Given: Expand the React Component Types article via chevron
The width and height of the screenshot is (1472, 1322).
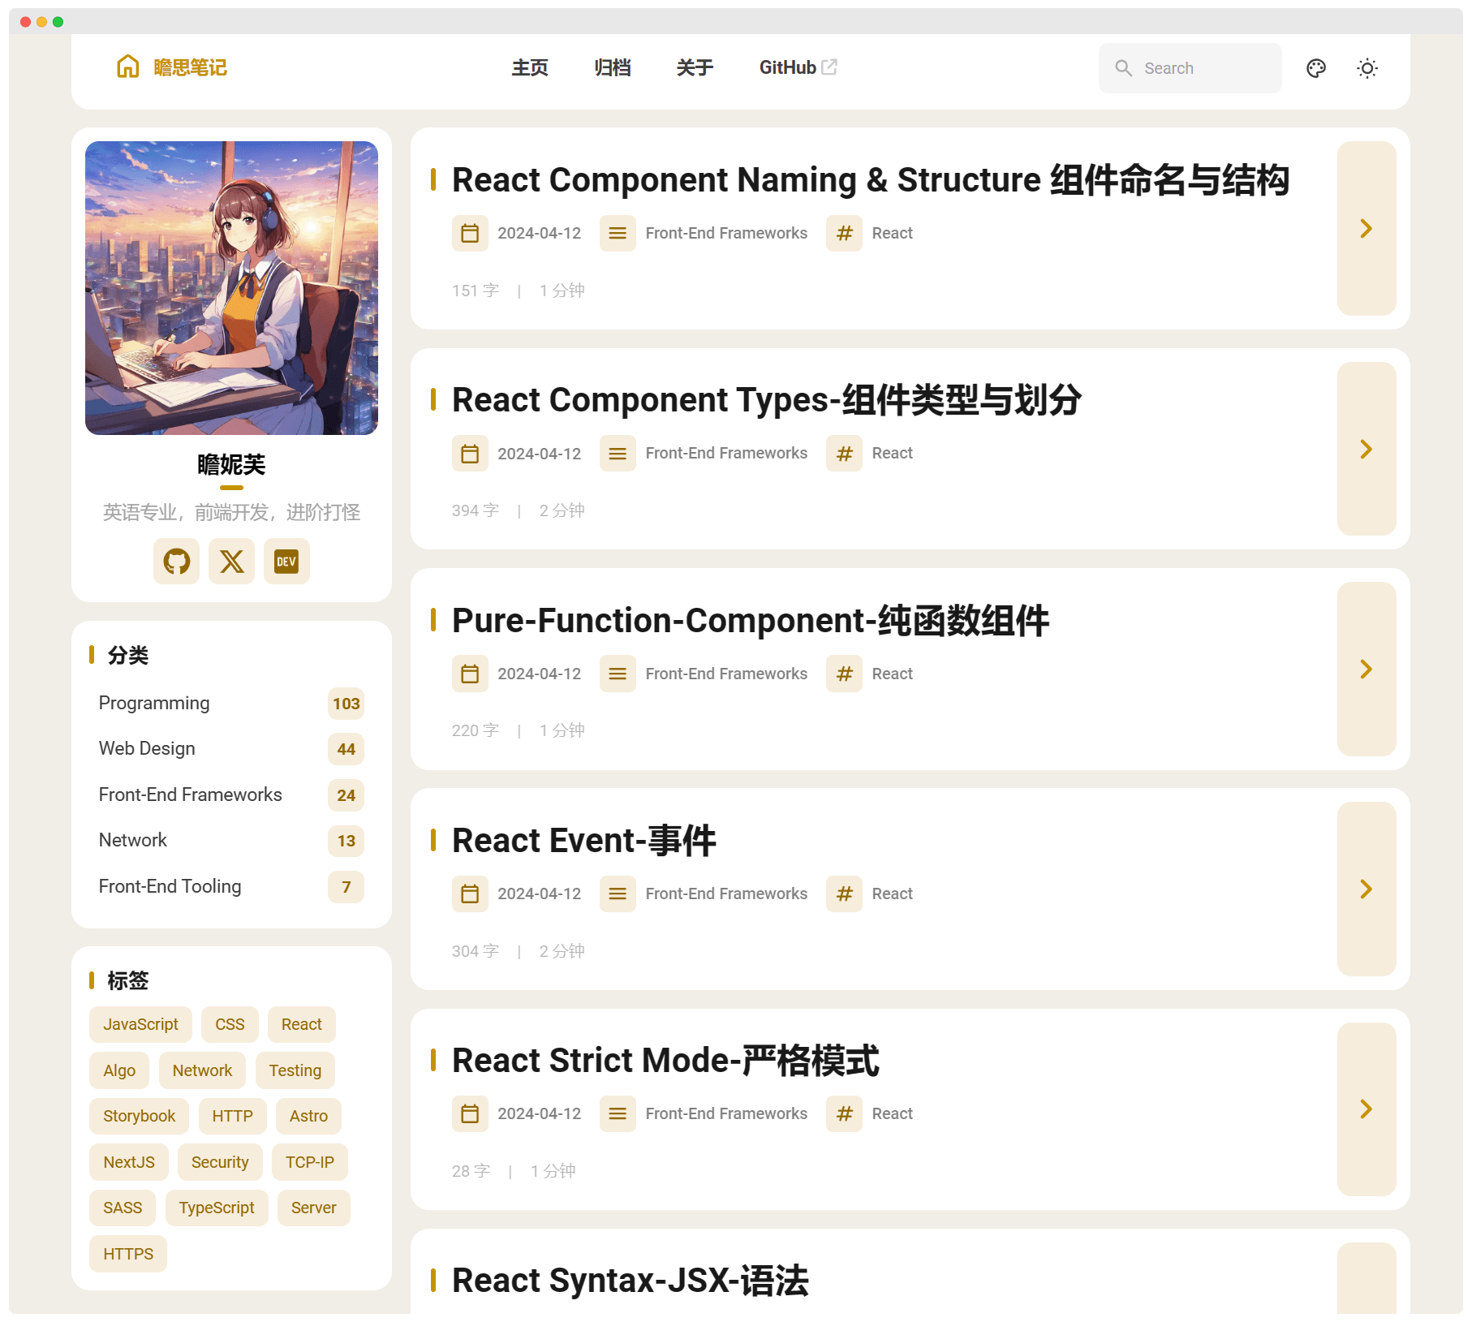Looking at the screenshot, I should pyautogui.click(x=1367, y=449).
